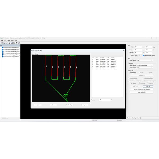Open the Tools menu
Viewport: 159px width, 159px height.
12,40
